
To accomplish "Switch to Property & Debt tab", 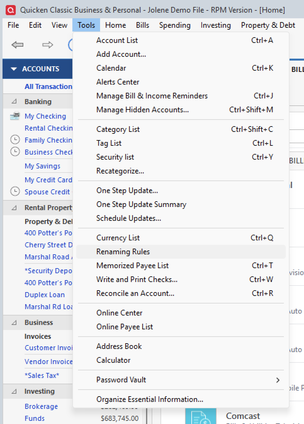I will [x=268, y=25].
